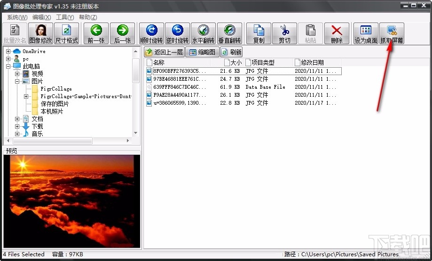
Task: Select the OneDrive tree item
Action: [x=34, y=51]
